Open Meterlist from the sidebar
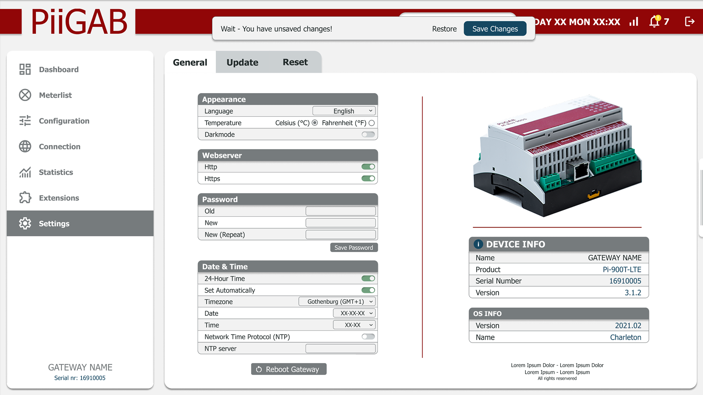The image size is (703, 395). 80,95
